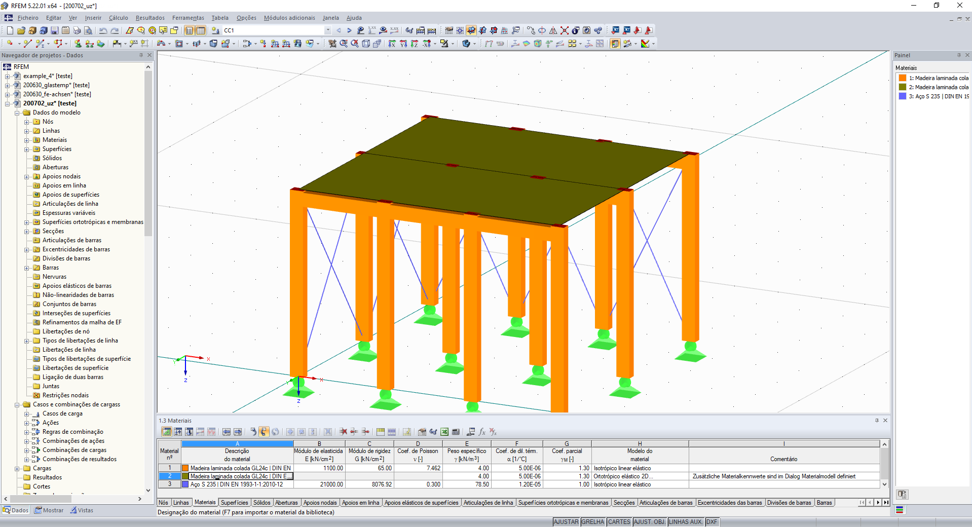Switch to the Superfícies table tab
Screen dimensions: 972x527
pos(235,503)
